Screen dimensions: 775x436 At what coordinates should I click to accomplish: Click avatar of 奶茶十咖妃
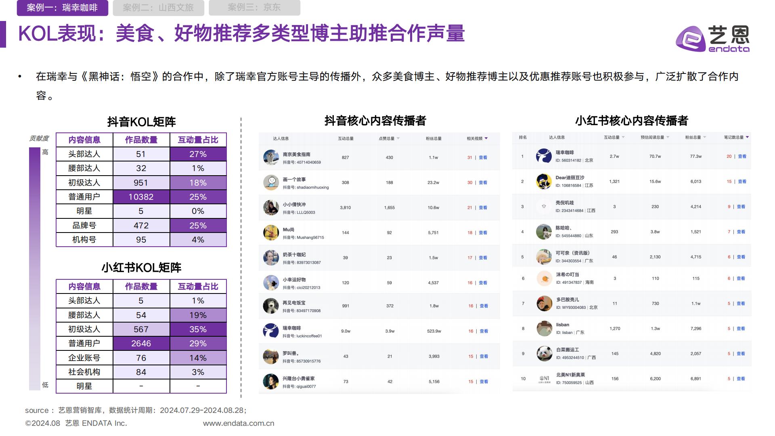271,258
